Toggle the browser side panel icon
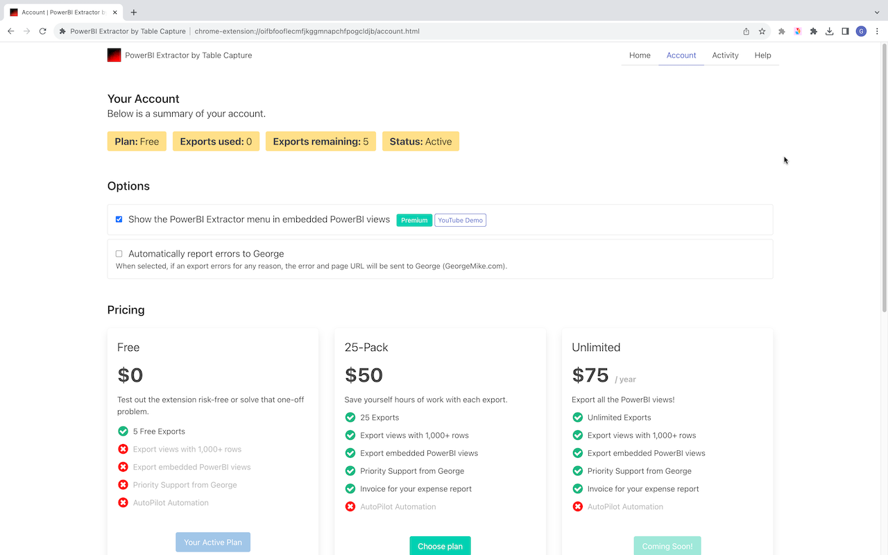 (x=845, y=31)
